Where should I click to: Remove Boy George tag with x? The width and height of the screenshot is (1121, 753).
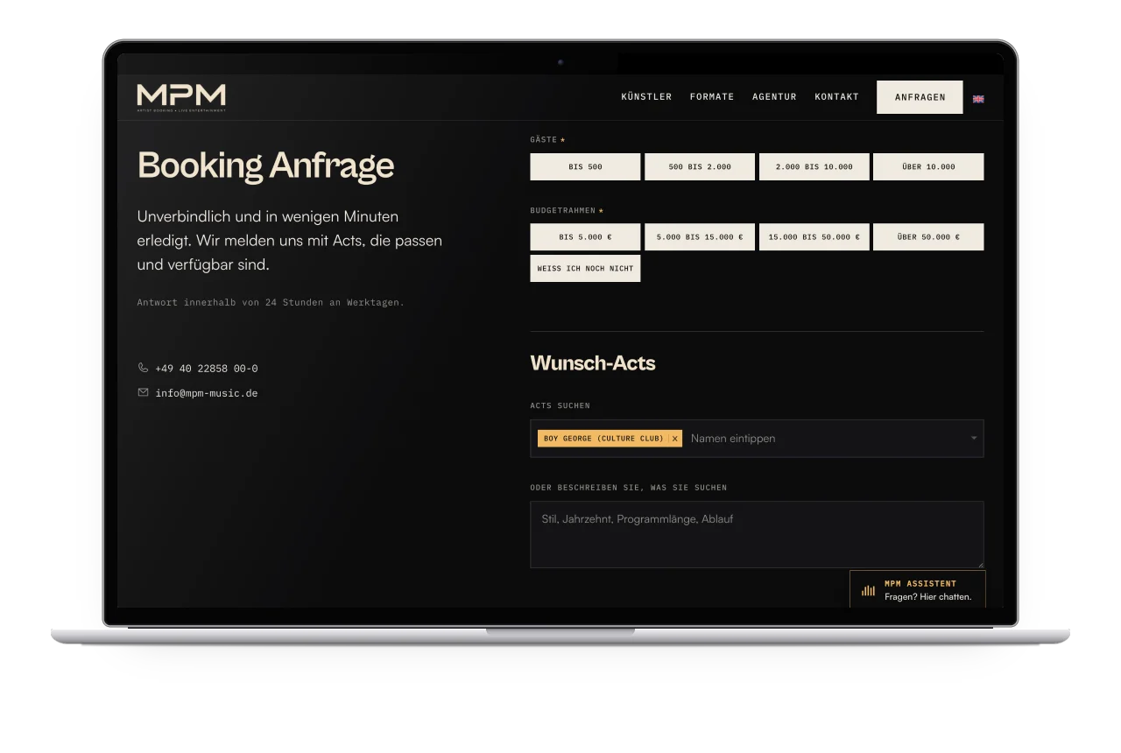click(x=675, y=439)
